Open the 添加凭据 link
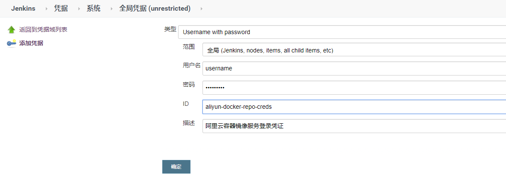The image size is (506, 180). (31, 44)
